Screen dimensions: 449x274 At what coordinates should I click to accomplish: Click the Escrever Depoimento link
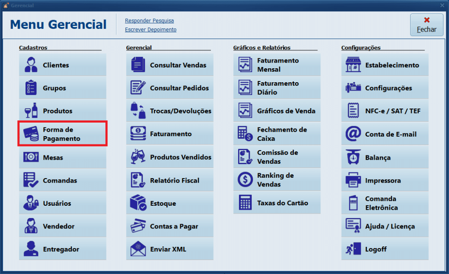[x=150, y=30]
